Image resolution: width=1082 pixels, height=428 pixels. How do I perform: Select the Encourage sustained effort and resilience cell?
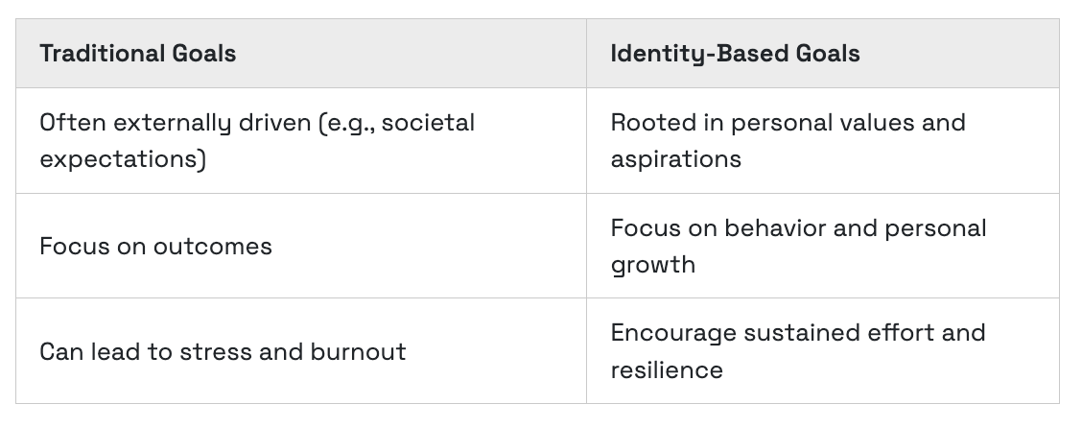(x=823, y=351)
